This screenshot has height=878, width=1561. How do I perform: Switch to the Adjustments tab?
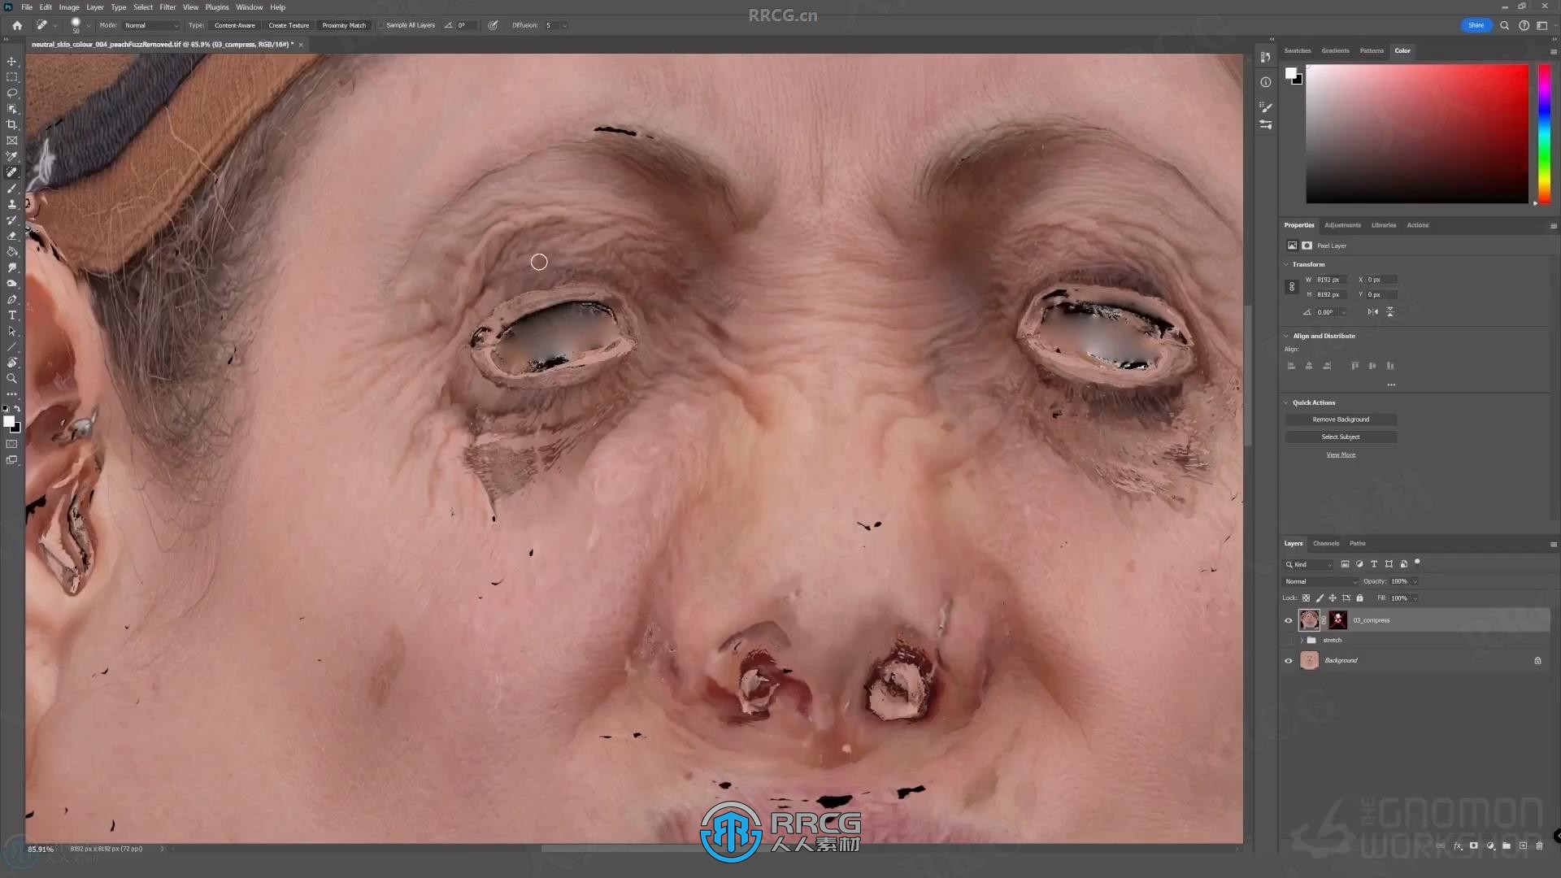(1342, 225)
